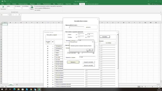Add a new sheet with plus icon

(x=17, y=84)
